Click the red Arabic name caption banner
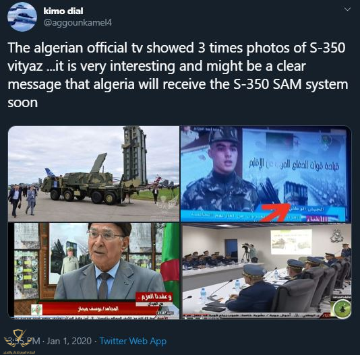Screen dimensions: 360x355 tap(98, 309)
